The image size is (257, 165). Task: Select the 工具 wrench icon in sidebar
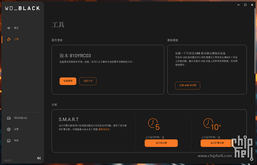[9, 39]
